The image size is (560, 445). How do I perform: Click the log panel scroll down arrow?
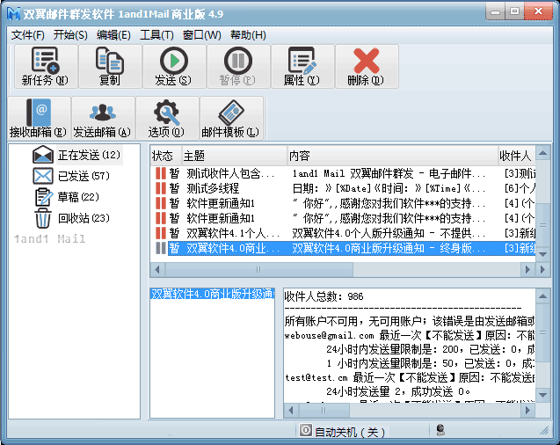(543, 395)
